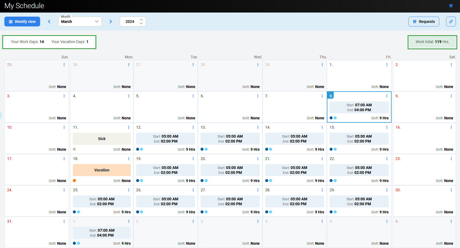This screenshot has height=248, width=460.
Task: Decrease the year with the down arrow
Action: coord(141,23)
